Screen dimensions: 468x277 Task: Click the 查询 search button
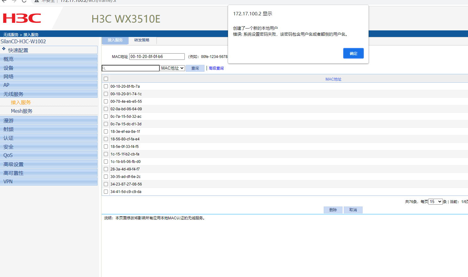(x=195, y=68)
